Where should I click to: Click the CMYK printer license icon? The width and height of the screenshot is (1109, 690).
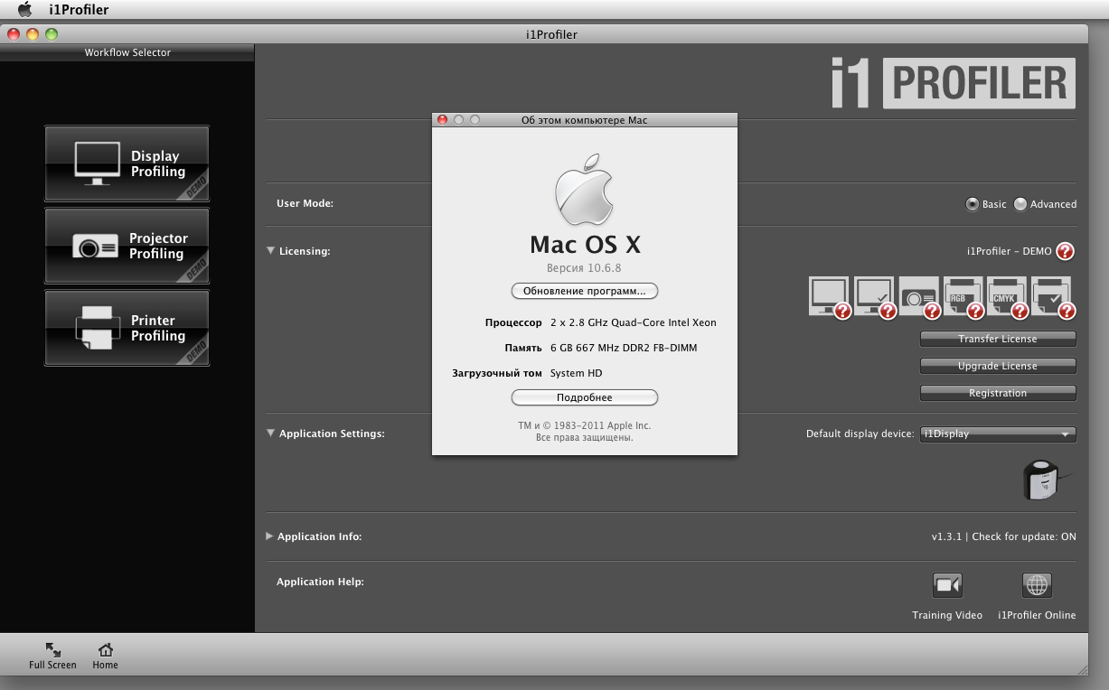pyautogui.click(x=1008, y=297)
